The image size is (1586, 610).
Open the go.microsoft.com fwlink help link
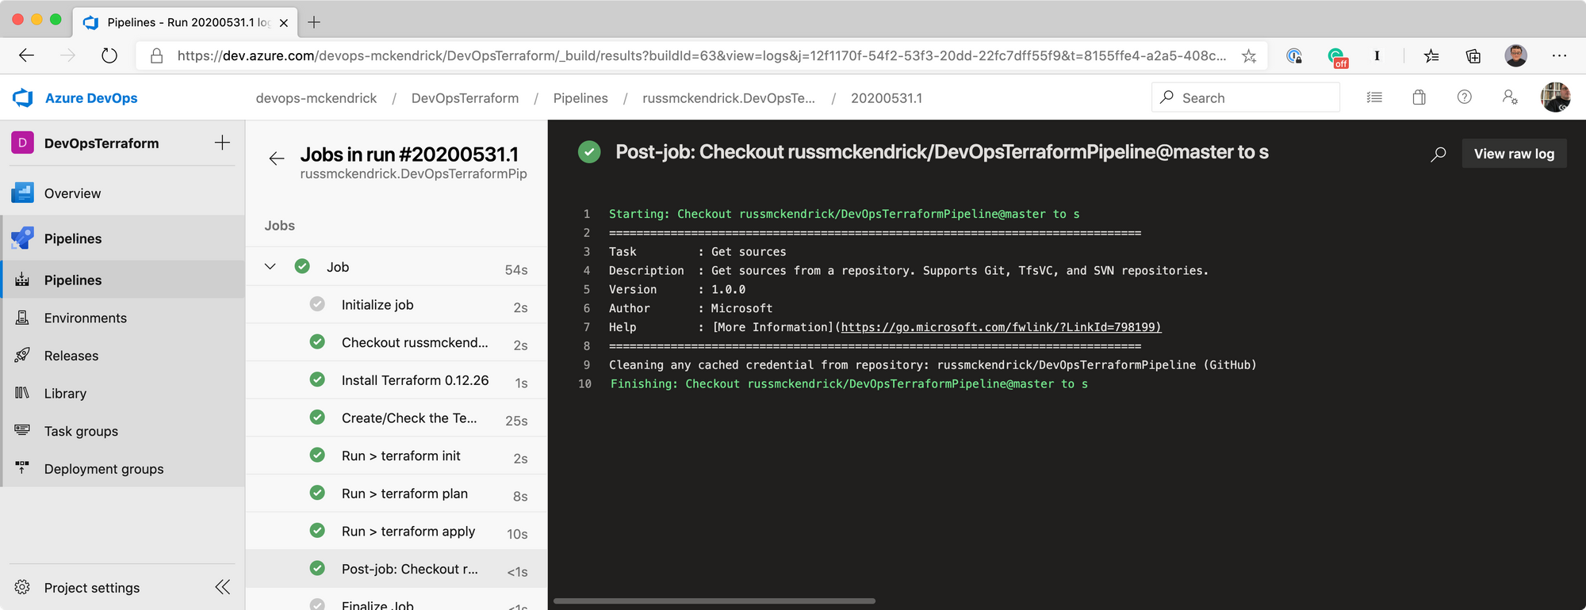pyautogui.click(x=1001, y=327)
